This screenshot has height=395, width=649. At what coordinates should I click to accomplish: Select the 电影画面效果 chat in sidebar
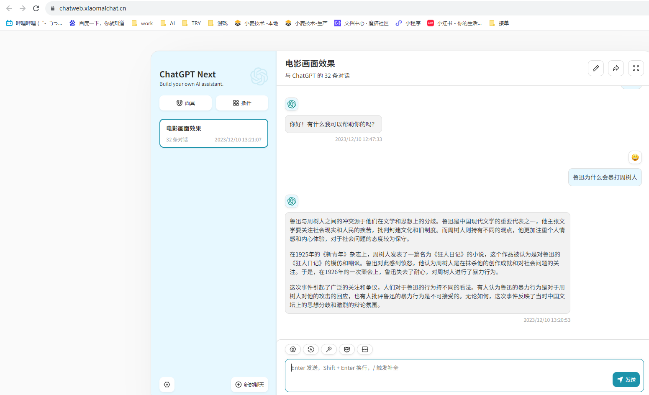point(214,133)
